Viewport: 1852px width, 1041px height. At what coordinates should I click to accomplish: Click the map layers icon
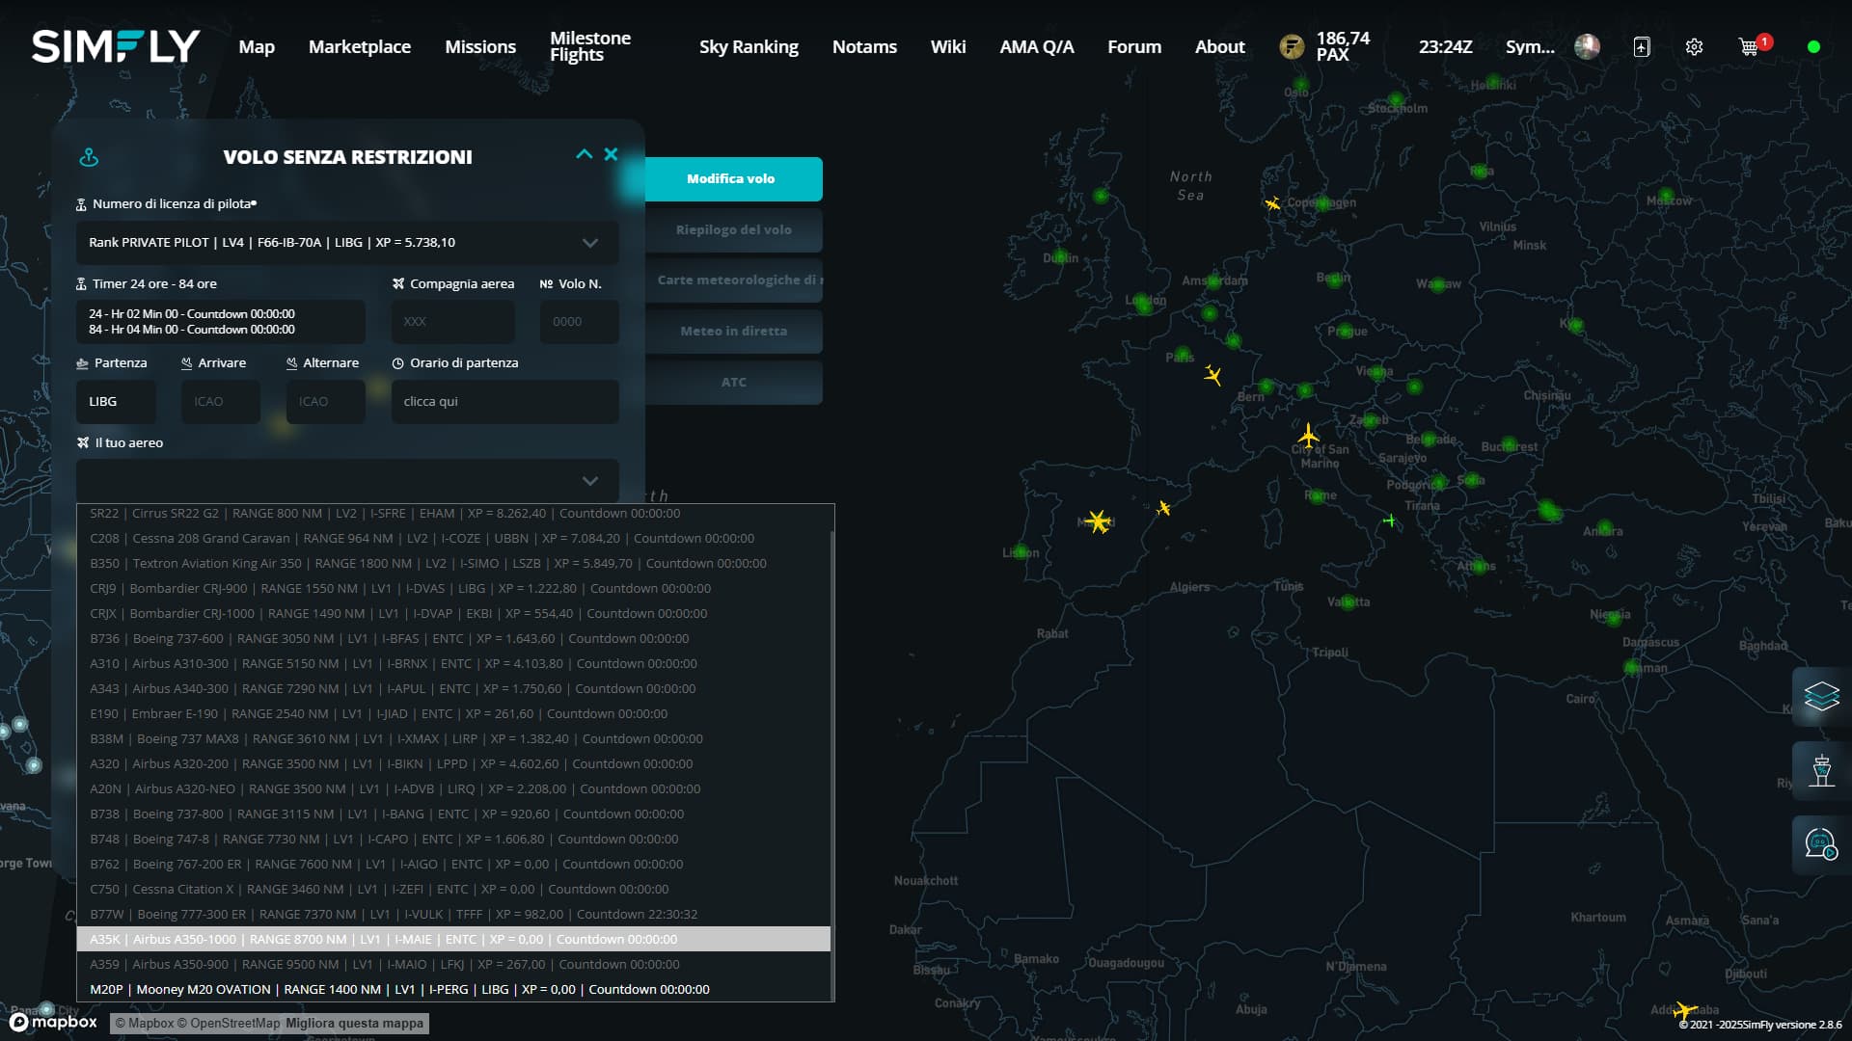point(1821,695)
